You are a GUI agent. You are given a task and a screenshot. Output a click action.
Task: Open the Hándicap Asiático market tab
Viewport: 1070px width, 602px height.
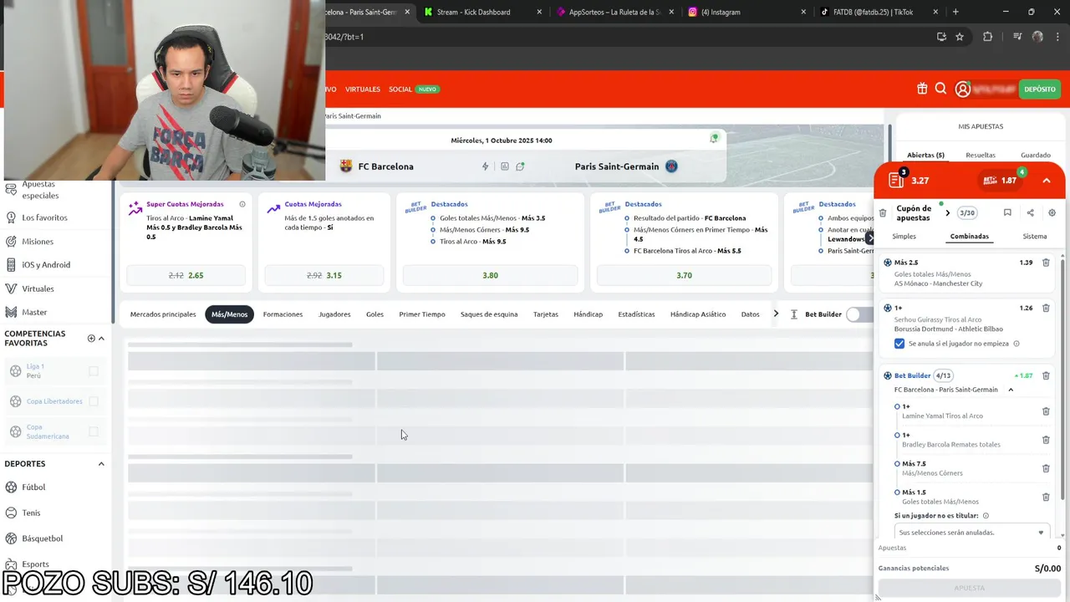pyautogui.click(x=698, y=314)
